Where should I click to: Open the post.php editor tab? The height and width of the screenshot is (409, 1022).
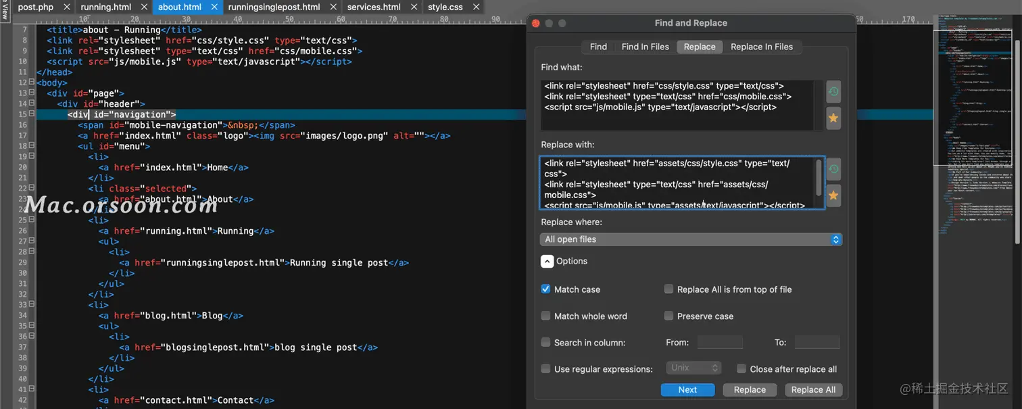click(x=36, y=7)
